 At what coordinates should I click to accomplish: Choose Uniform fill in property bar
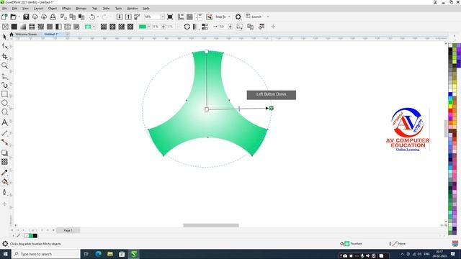click(x=14, y=27)
